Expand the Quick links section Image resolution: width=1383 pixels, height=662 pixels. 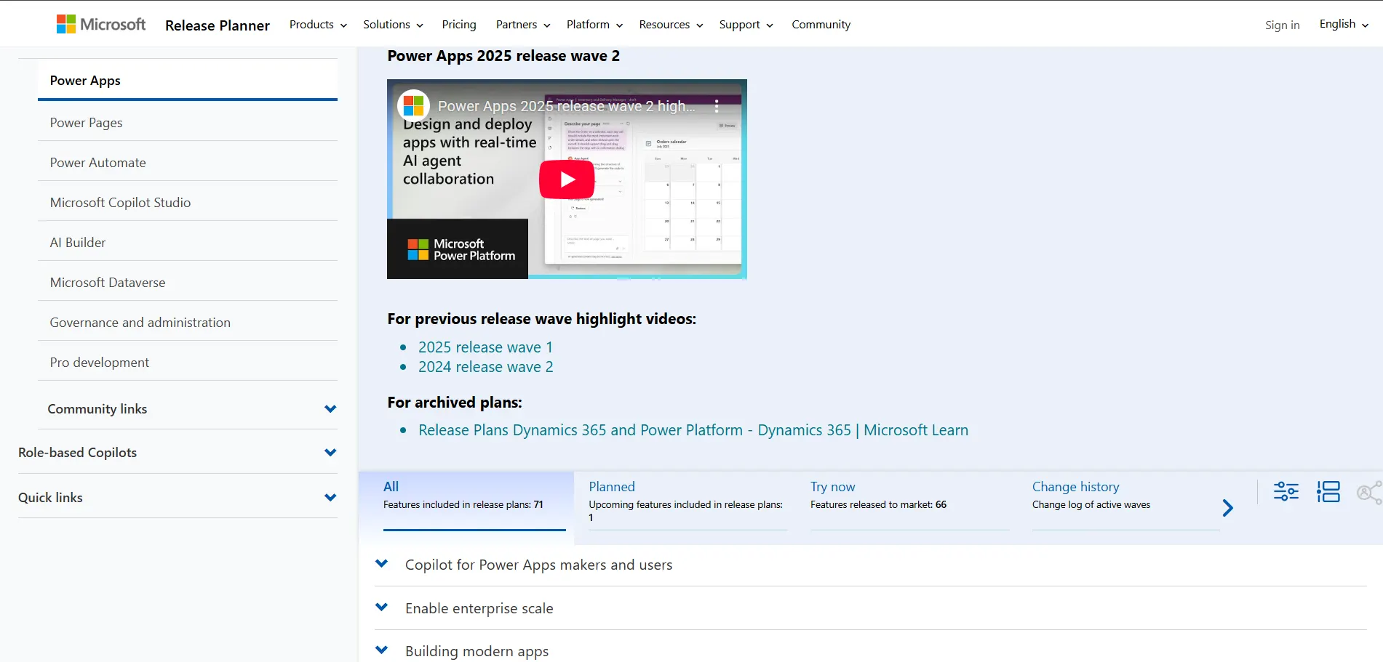point(330,498)
